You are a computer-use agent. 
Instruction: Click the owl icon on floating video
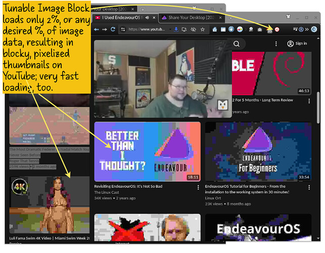pos(222,105)
